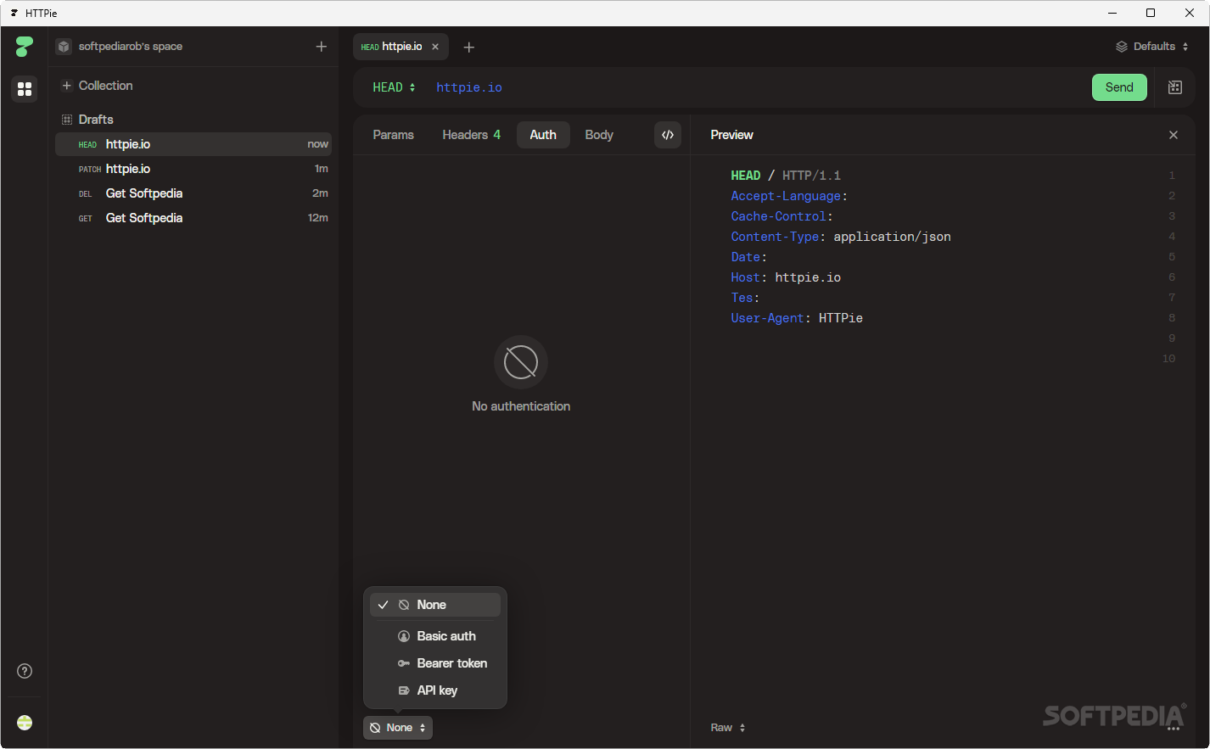Viewport: 1210px width, 749px height.
Task: Open the spaces grid view icon
Action: [25, 88]
